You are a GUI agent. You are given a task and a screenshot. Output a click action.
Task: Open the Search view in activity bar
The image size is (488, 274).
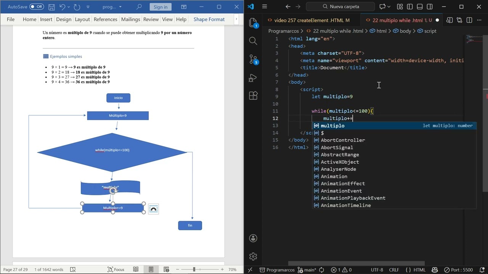point(253,41)
